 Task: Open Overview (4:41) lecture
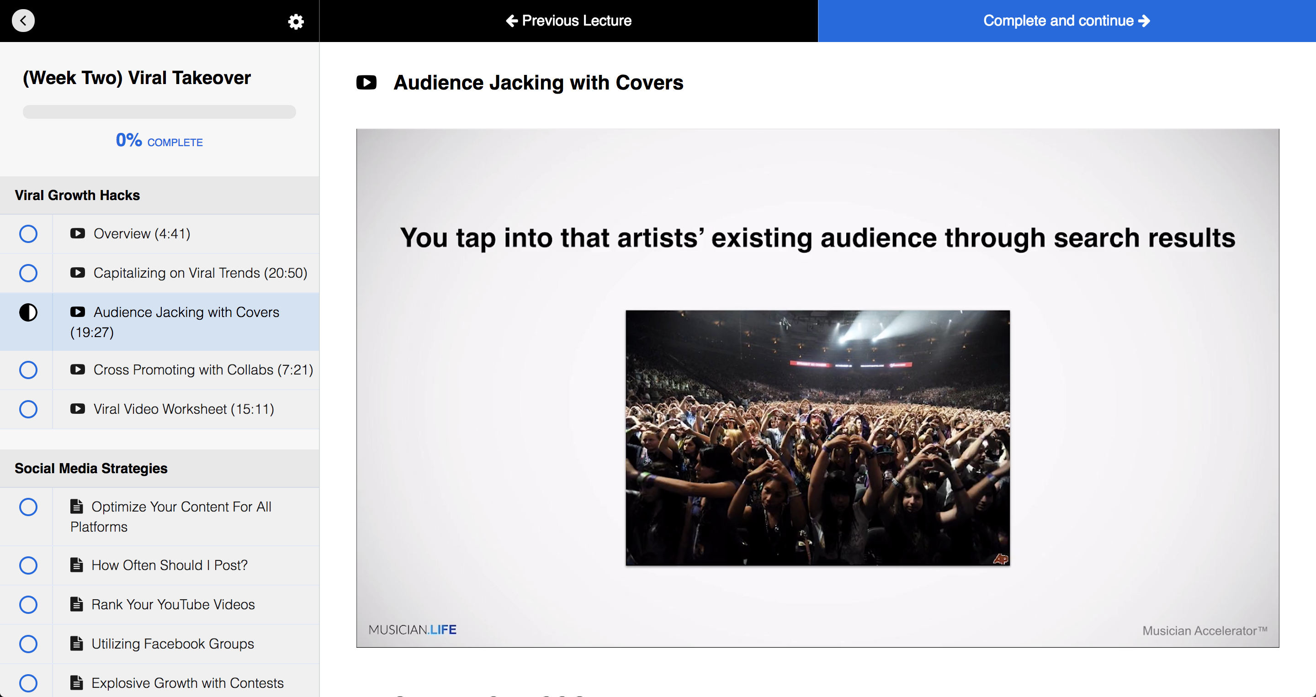click(159, 234)
